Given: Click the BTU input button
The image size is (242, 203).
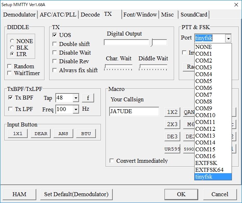Looking at the screenshot, I should coord(86,134).
